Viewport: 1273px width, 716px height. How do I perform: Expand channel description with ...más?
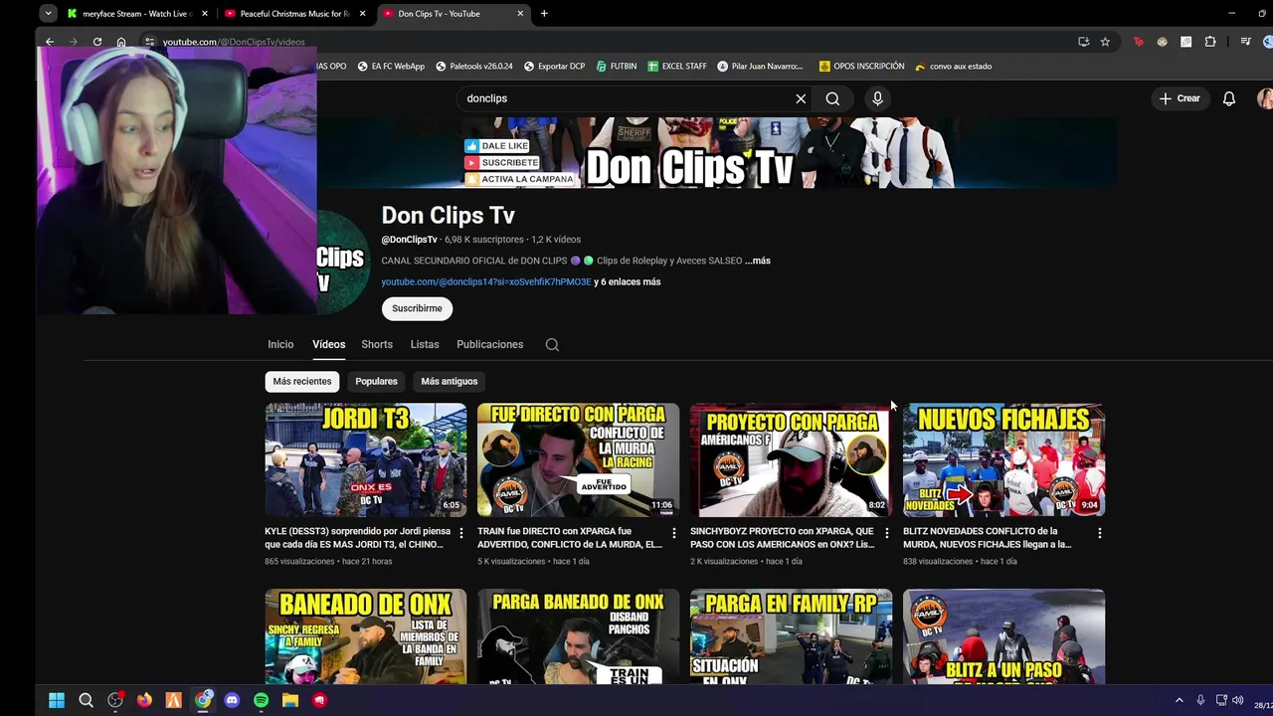[x=758, y=261]
